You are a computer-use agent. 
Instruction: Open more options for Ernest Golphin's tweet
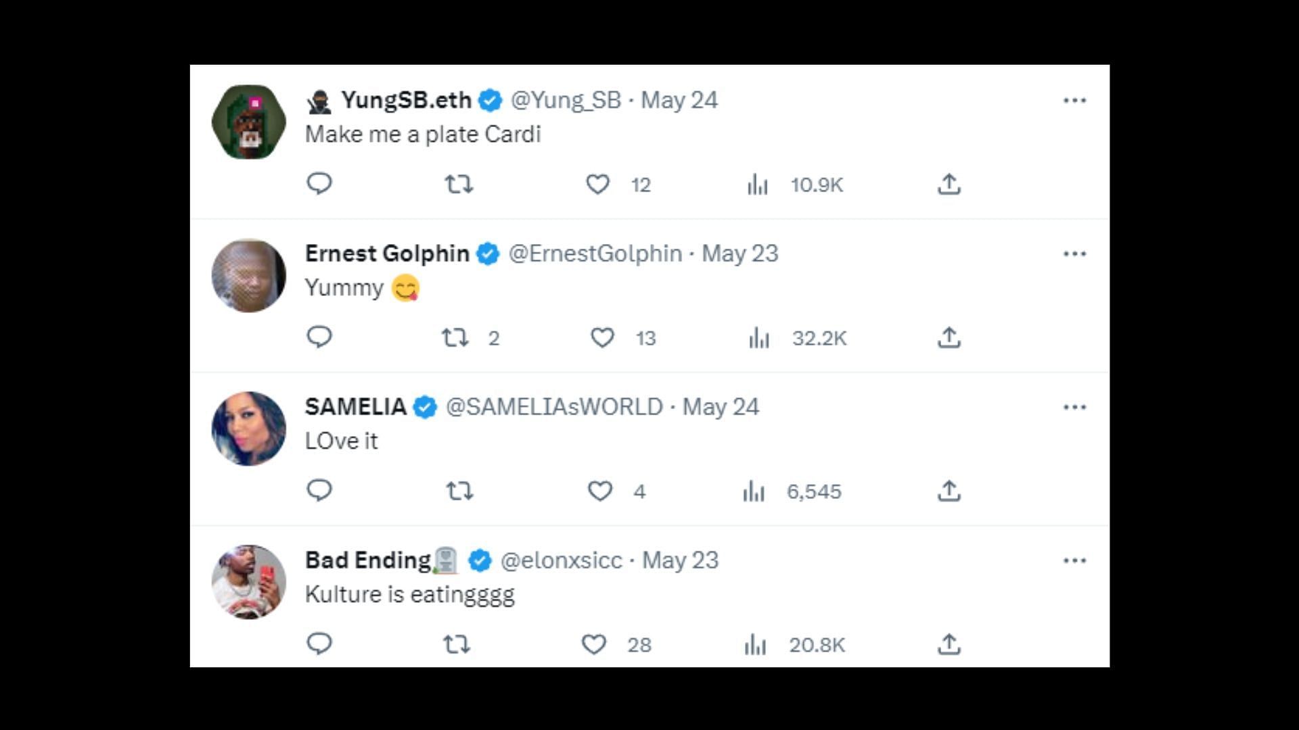pos(1074,254)
